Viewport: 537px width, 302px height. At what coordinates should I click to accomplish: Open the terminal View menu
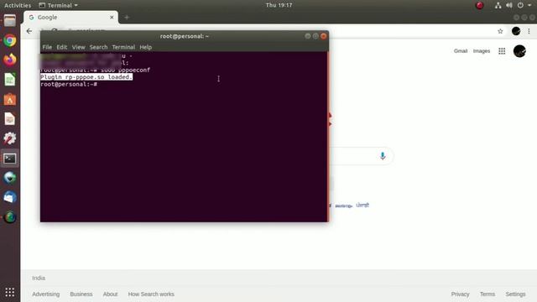78,47
